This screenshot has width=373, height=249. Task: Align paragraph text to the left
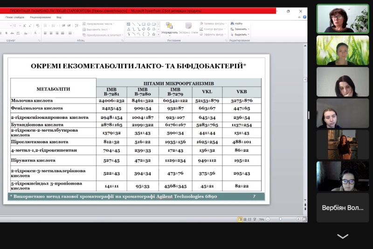(45, 33)
